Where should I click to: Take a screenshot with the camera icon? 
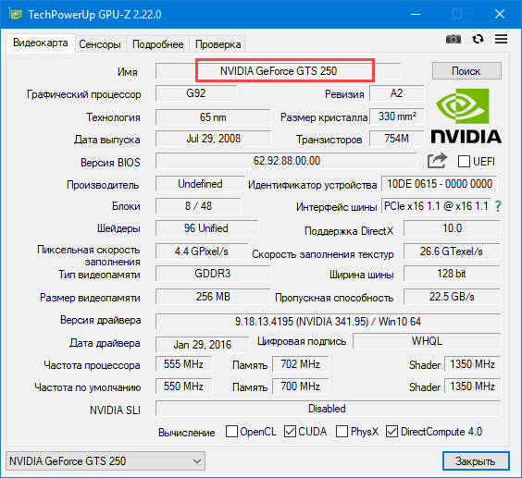[454, 39]
